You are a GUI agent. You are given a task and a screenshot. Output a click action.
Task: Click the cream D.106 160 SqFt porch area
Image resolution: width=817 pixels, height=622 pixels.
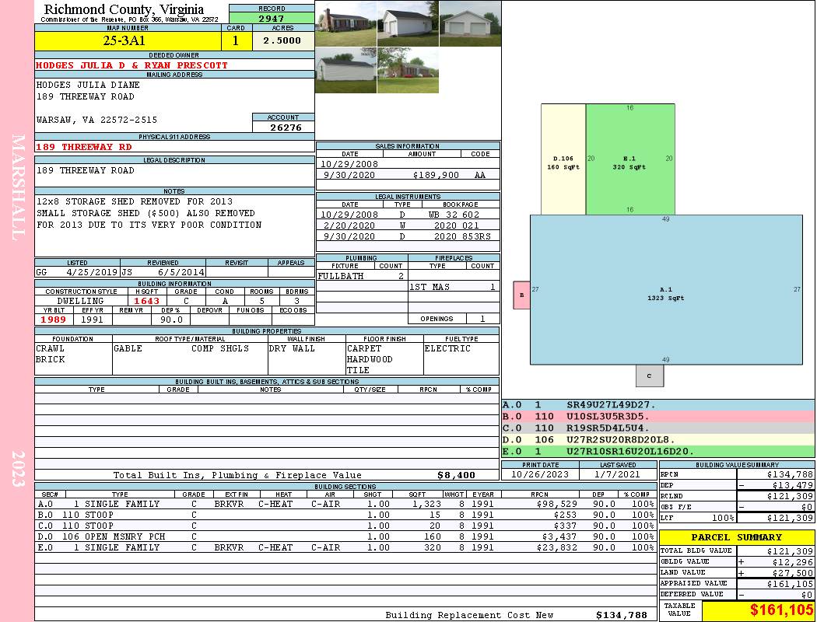pos(563,159)
